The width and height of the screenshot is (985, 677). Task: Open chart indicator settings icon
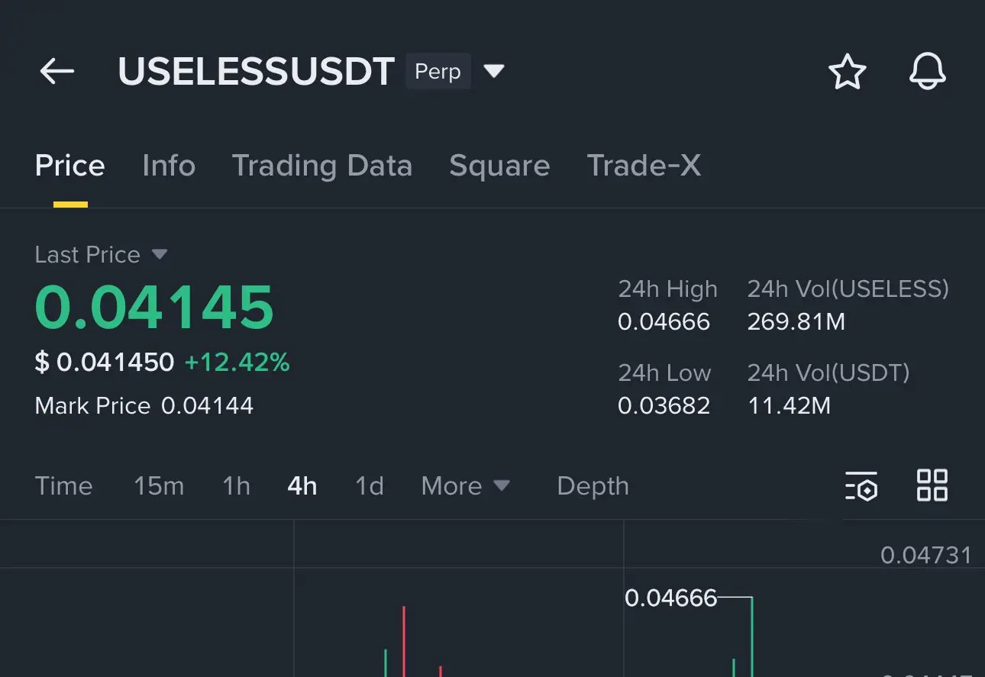[x=861, y=485]
